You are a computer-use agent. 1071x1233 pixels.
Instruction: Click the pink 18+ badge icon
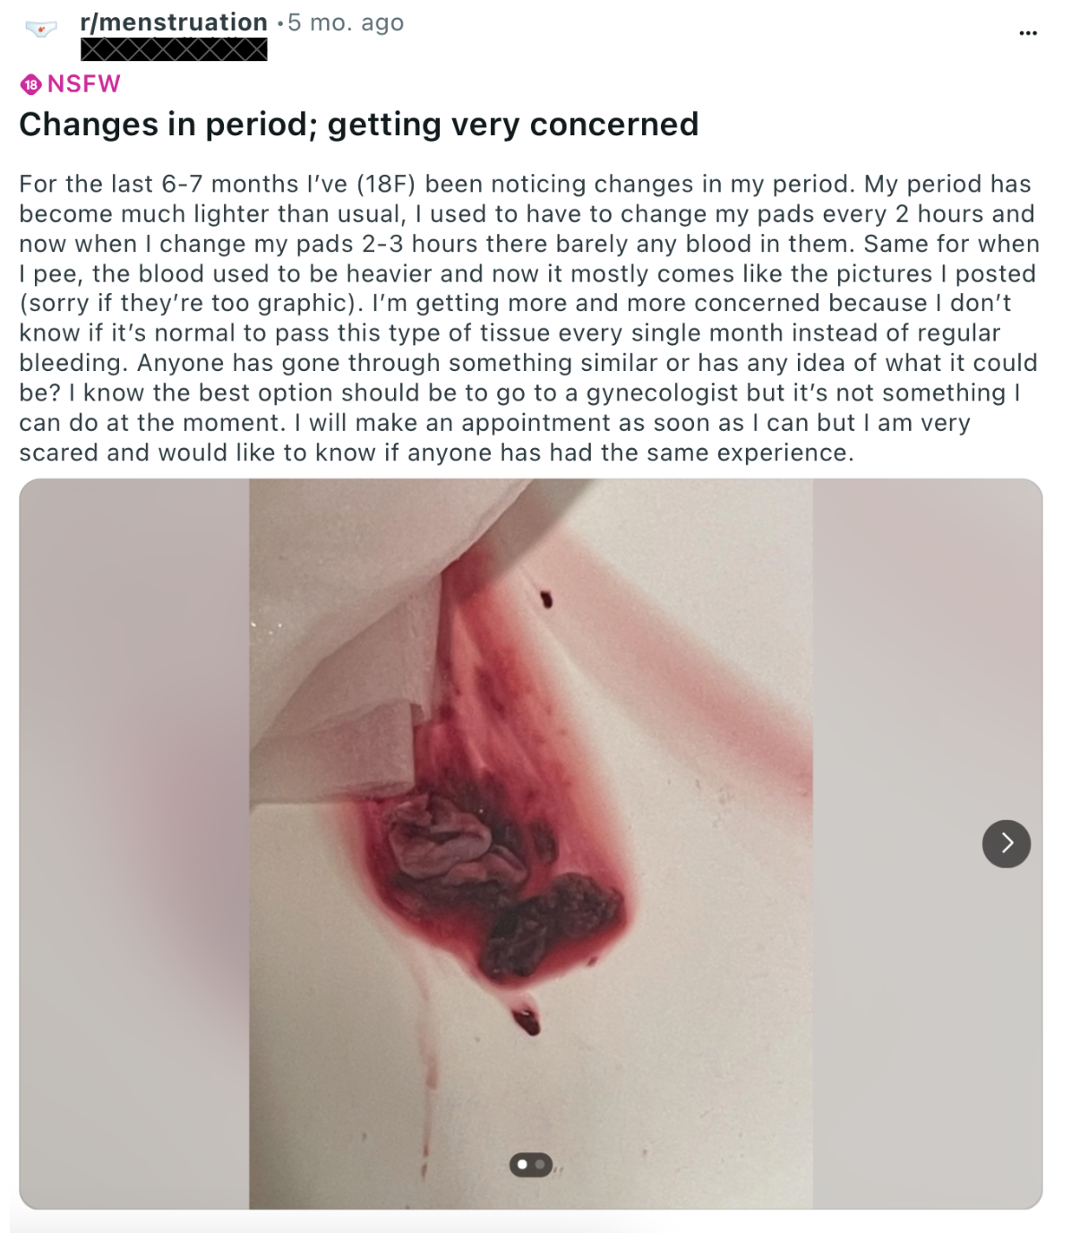30,84
